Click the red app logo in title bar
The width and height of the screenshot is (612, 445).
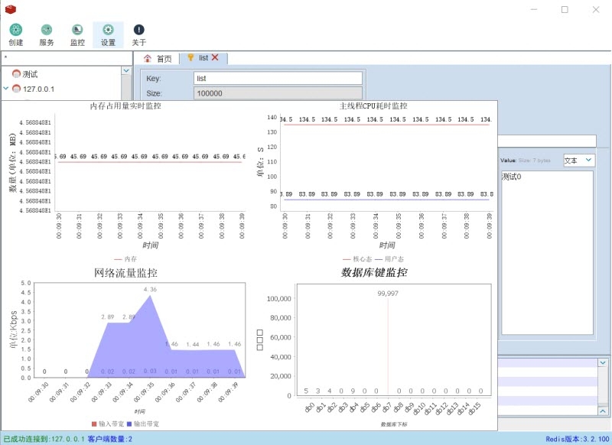tap(11, 9)
